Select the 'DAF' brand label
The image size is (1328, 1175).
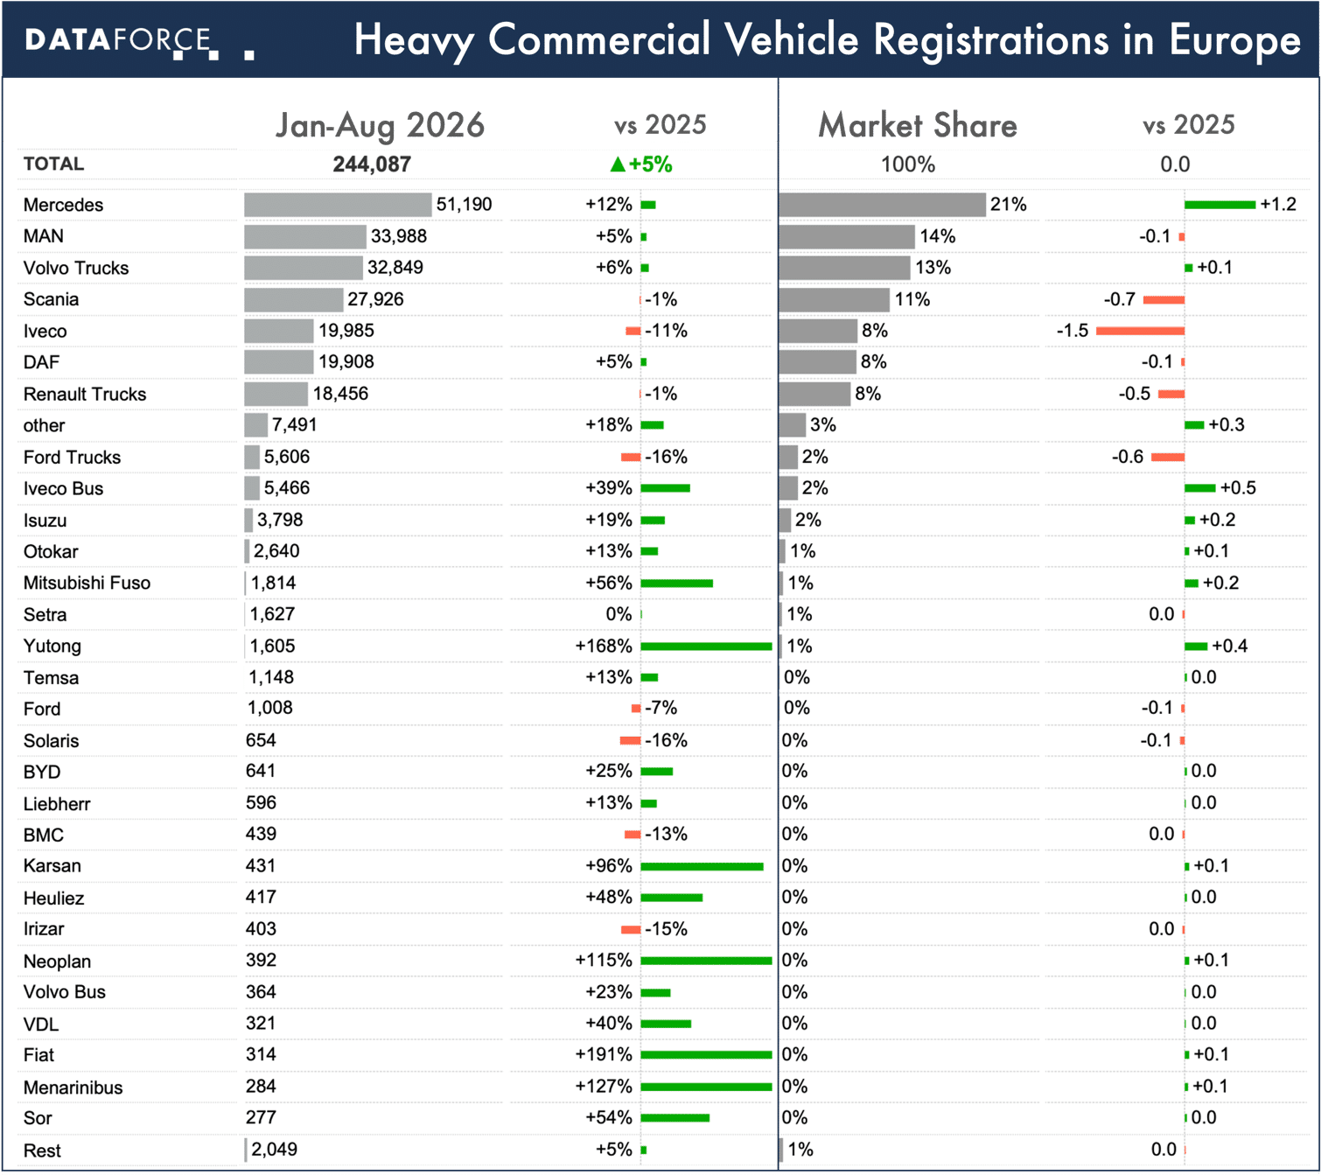pos(41,362)
